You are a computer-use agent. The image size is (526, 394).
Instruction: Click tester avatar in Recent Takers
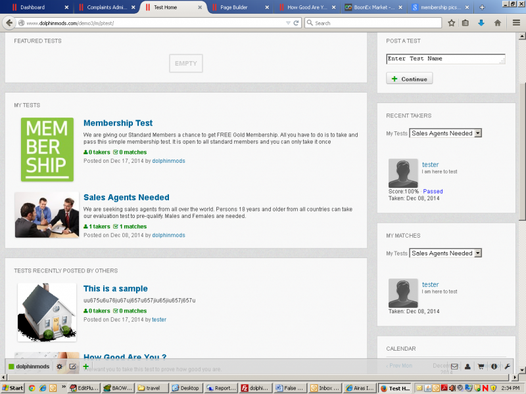tap(403, 173)
